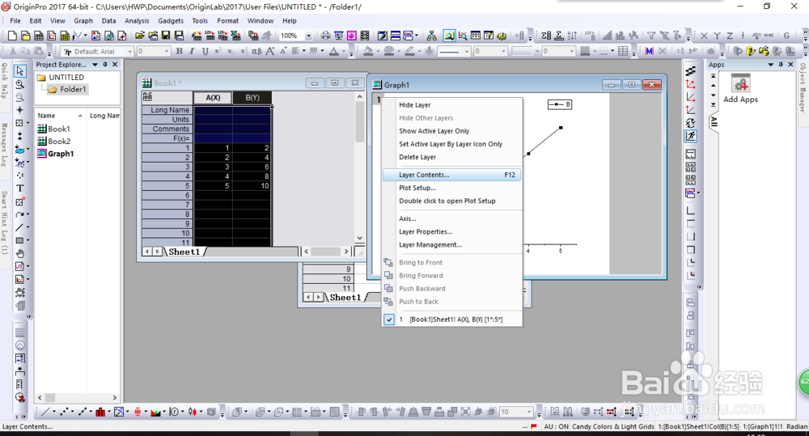Select Folder1 in project tree
809x436 pixels.
point(68,89)
